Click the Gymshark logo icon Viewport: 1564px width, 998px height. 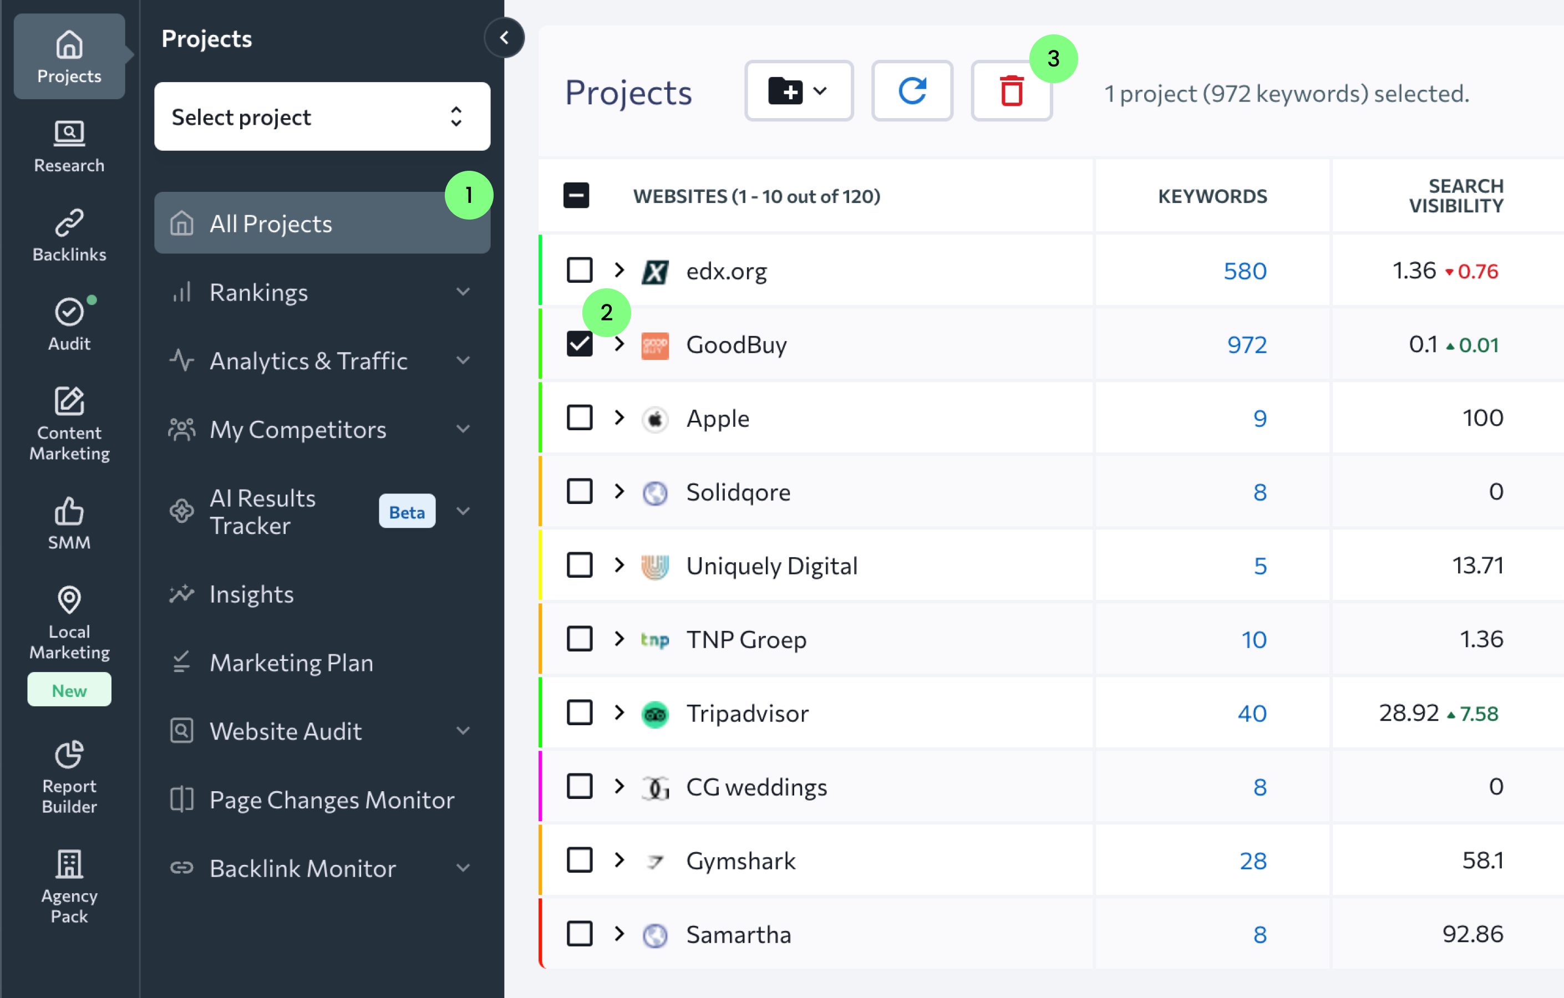(654, 862)
